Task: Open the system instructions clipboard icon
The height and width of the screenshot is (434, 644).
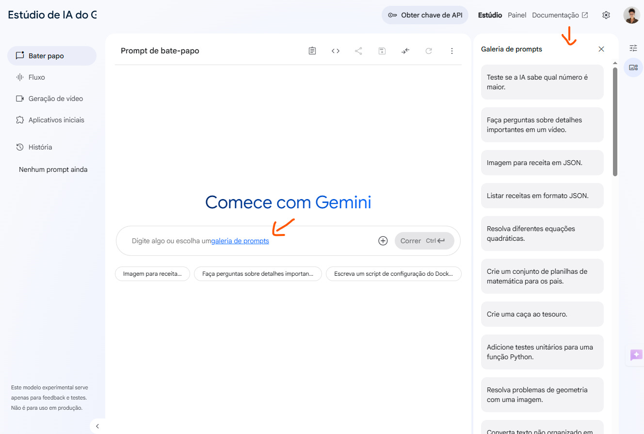Action: [x=312, y=50]
